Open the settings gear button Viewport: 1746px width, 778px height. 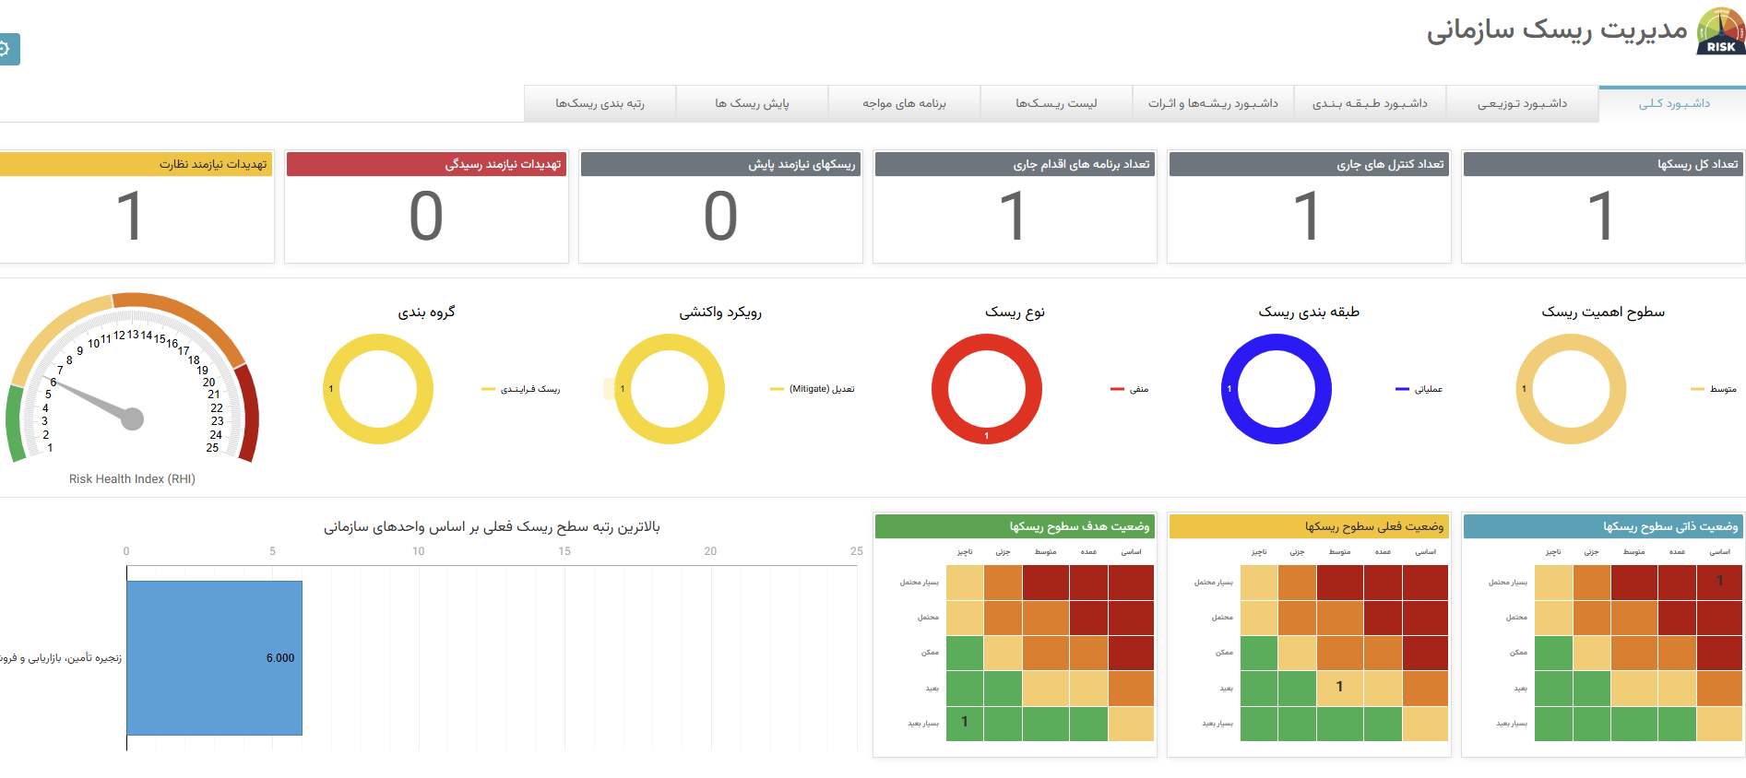click(6, 49)
